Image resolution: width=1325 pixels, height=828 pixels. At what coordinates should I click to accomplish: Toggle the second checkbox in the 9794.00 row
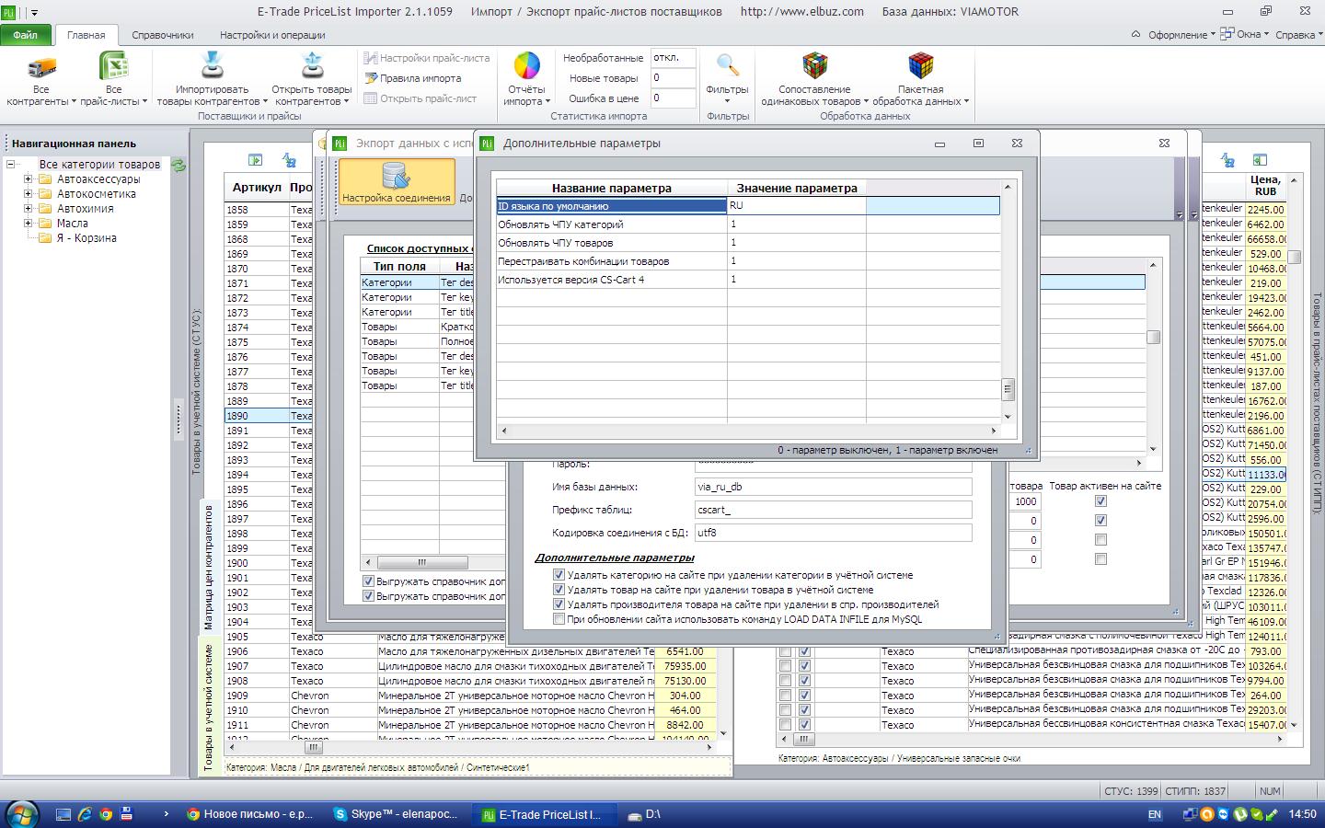[805, 681]
